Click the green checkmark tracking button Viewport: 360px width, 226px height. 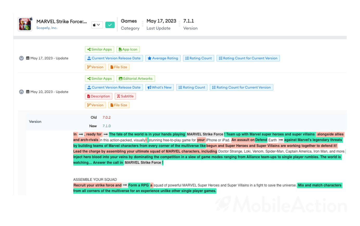point(110,25)
